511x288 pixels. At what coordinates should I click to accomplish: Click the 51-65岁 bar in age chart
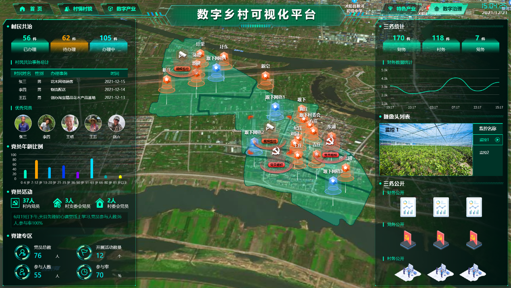91,169
